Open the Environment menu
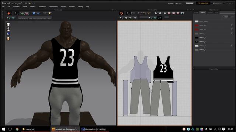The width and height of the screenshot is (236, 132). coord(53,7)
